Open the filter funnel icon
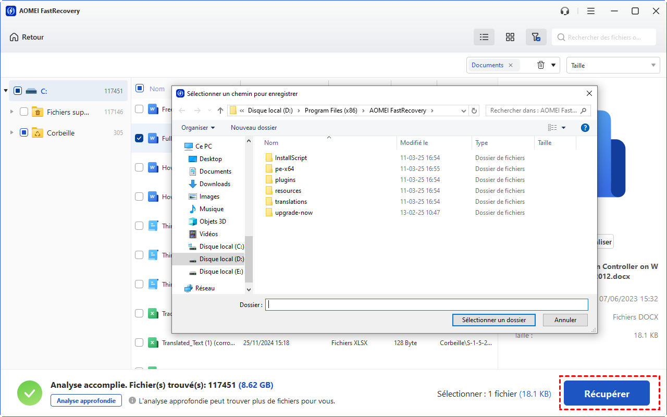The image size is (667, 417). point(536,37)
